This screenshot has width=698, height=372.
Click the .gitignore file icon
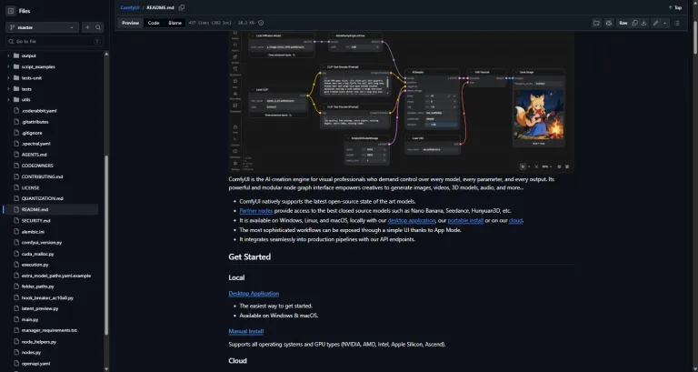click(x=16, y=133)
